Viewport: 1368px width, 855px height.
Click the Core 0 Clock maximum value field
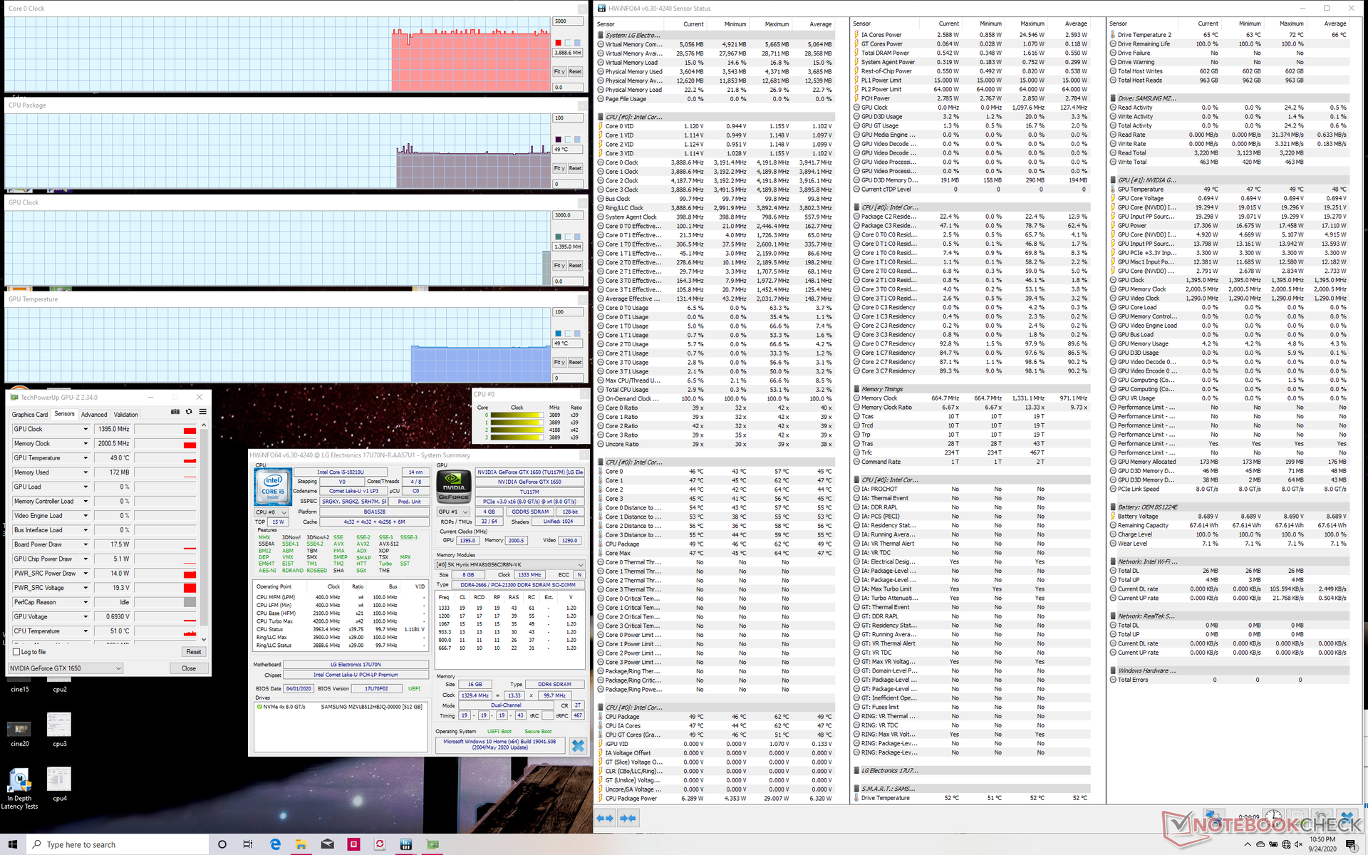568,21
